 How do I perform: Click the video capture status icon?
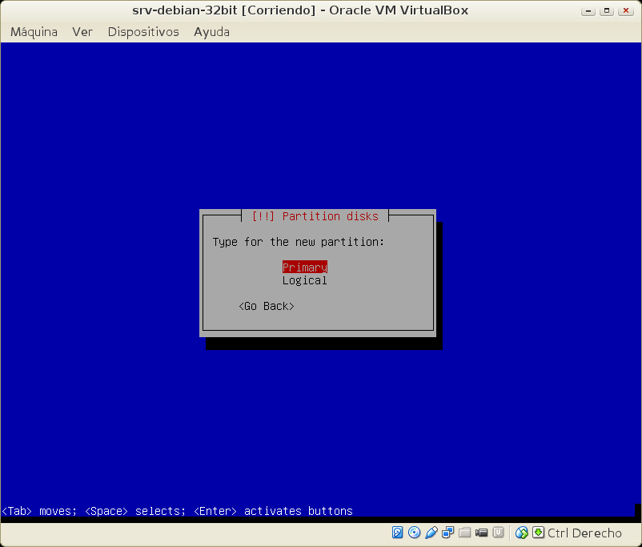point(482,533)
